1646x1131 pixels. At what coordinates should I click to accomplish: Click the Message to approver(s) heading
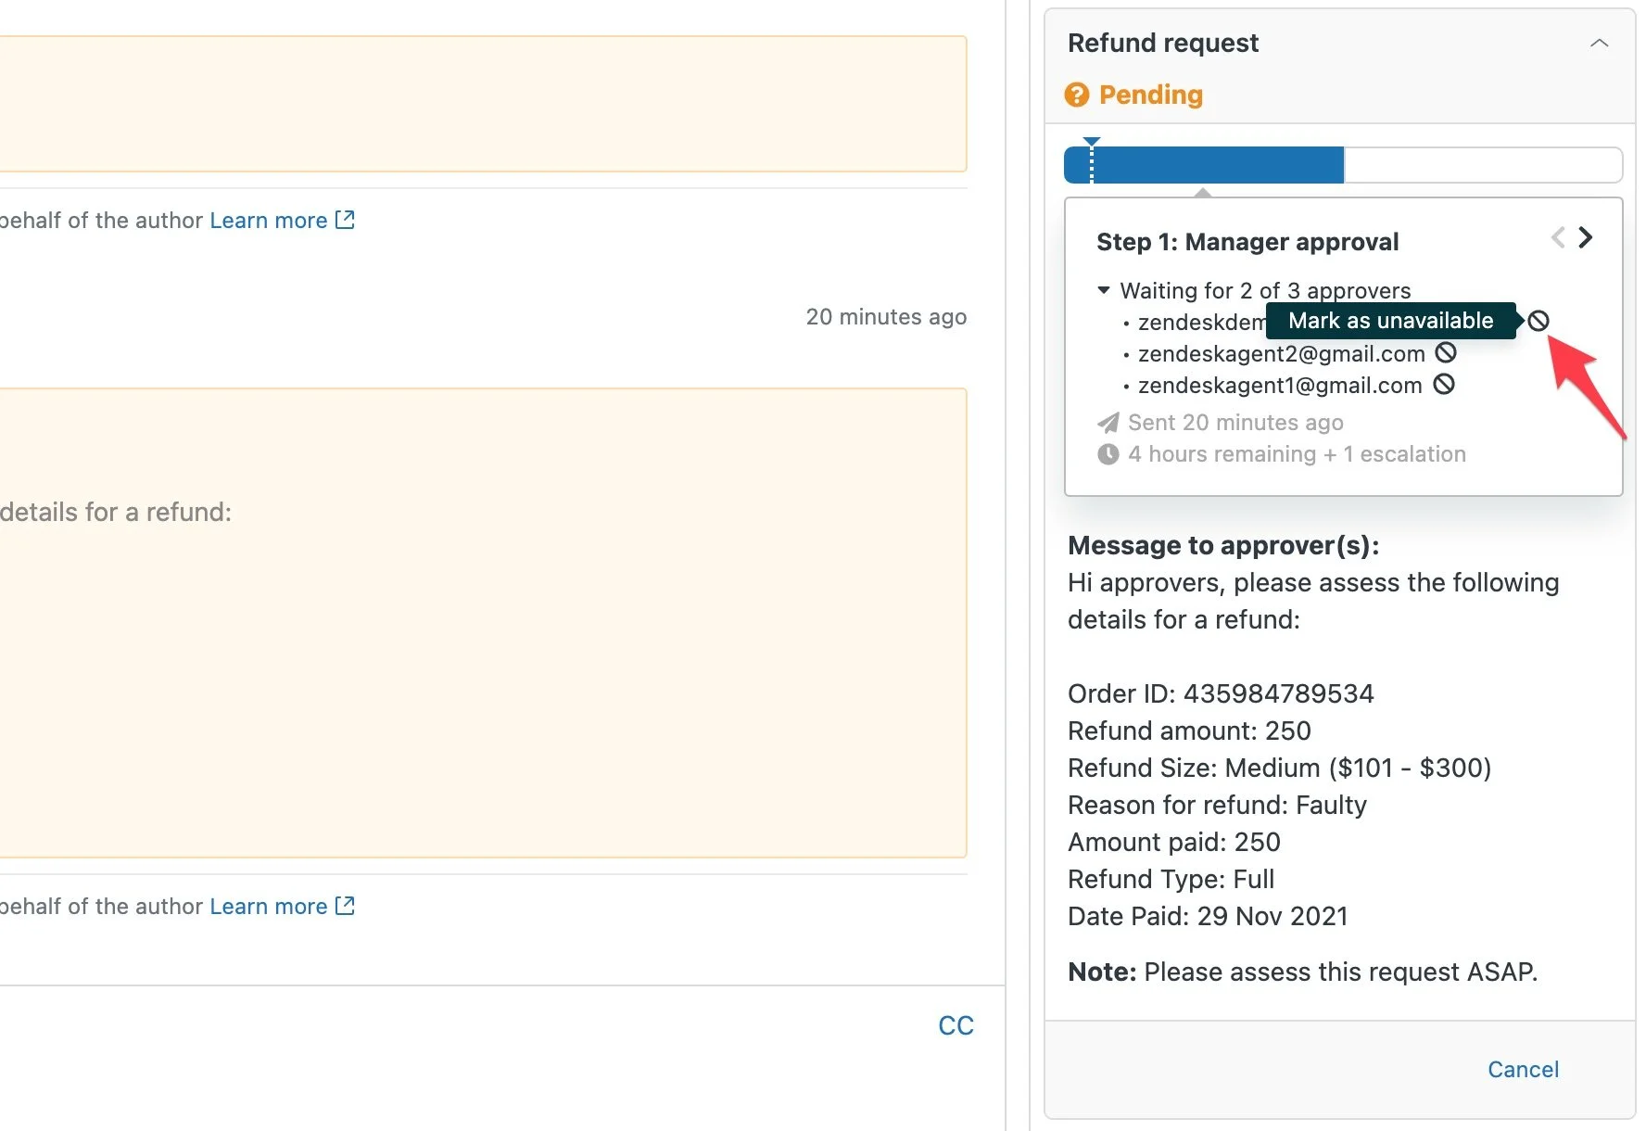pos(1223,545)
